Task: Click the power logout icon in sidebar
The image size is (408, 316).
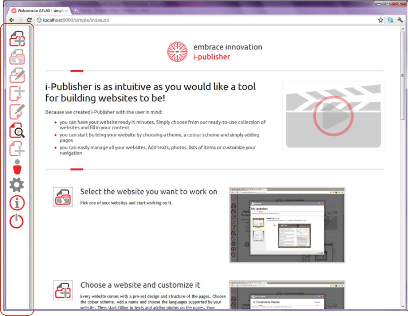Action: click(x=16, y=221)
